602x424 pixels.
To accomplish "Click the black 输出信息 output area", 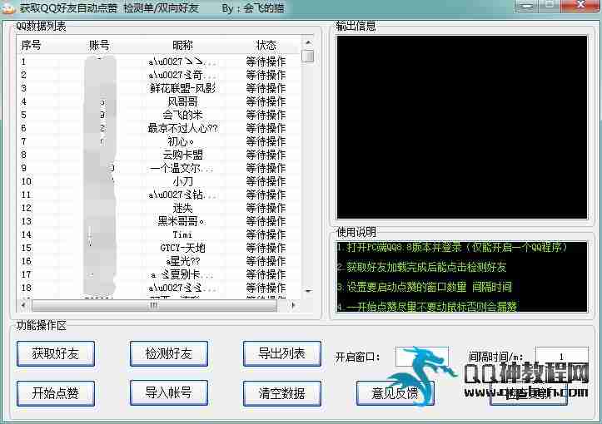I will (x=462, y=127).
